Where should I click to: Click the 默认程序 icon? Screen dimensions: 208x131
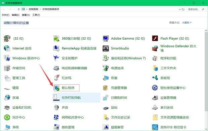click(57, 88)
